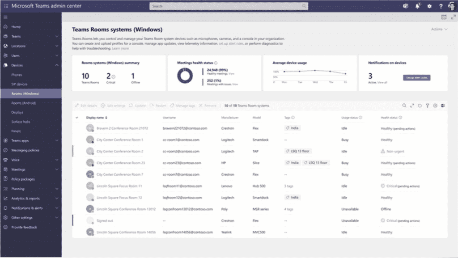Refresh the Teams Rooms device list
458x258 pixels.
(420, 106)
